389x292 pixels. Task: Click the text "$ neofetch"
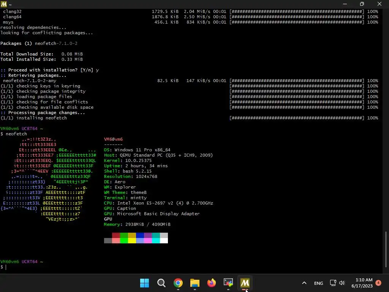tap(14, 134)
